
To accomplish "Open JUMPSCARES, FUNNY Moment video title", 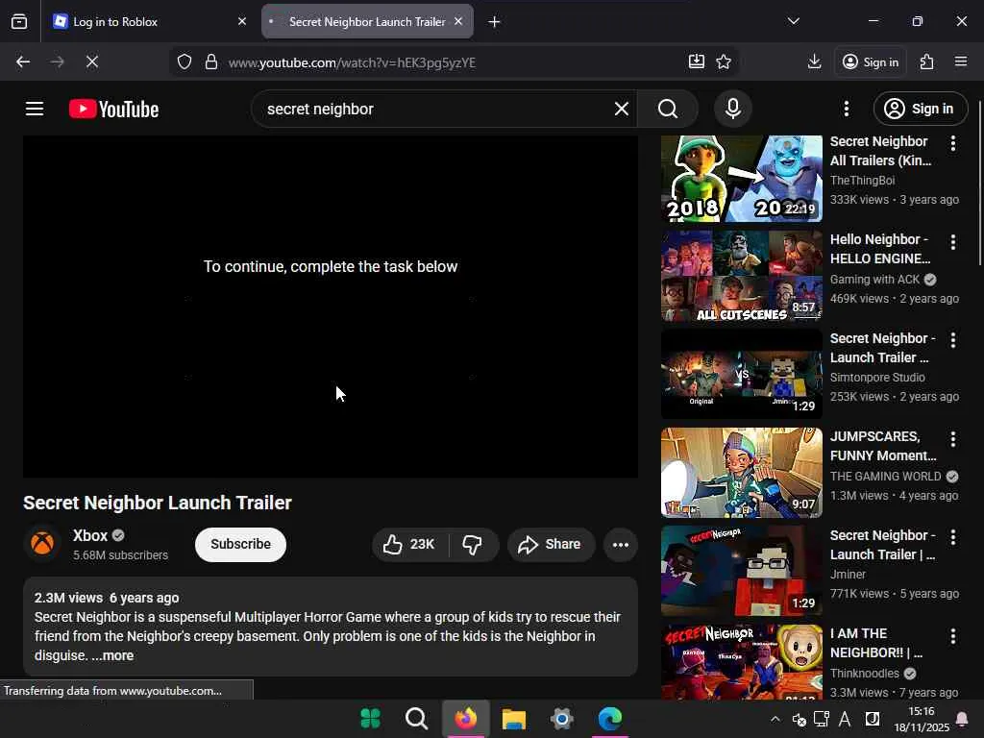I will [x=883, y=446].
